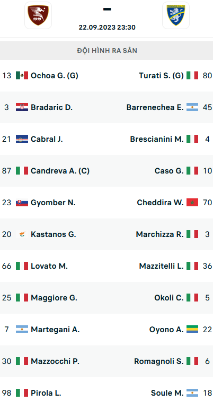This screenshot has height=402, width=213.
Task: Select player Martegani A.
Action: (x=55, y=330)
